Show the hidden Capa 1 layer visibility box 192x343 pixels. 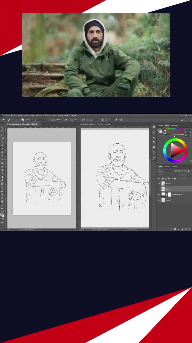pos(159,189)
